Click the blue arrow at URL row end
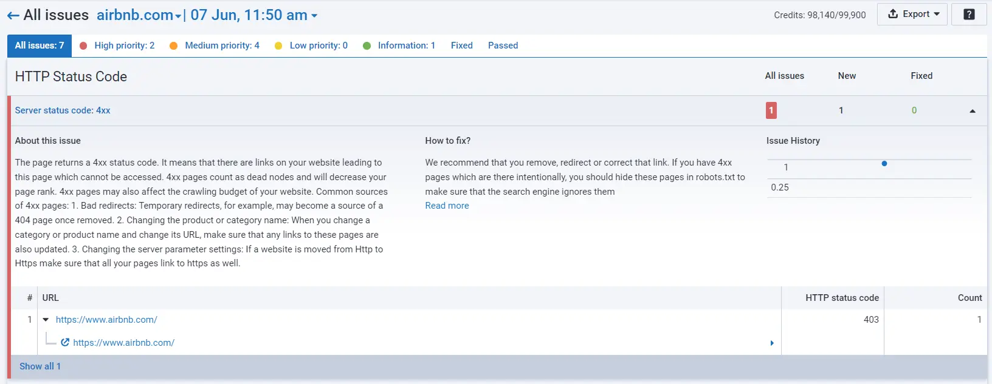 (x=772, y=343)
